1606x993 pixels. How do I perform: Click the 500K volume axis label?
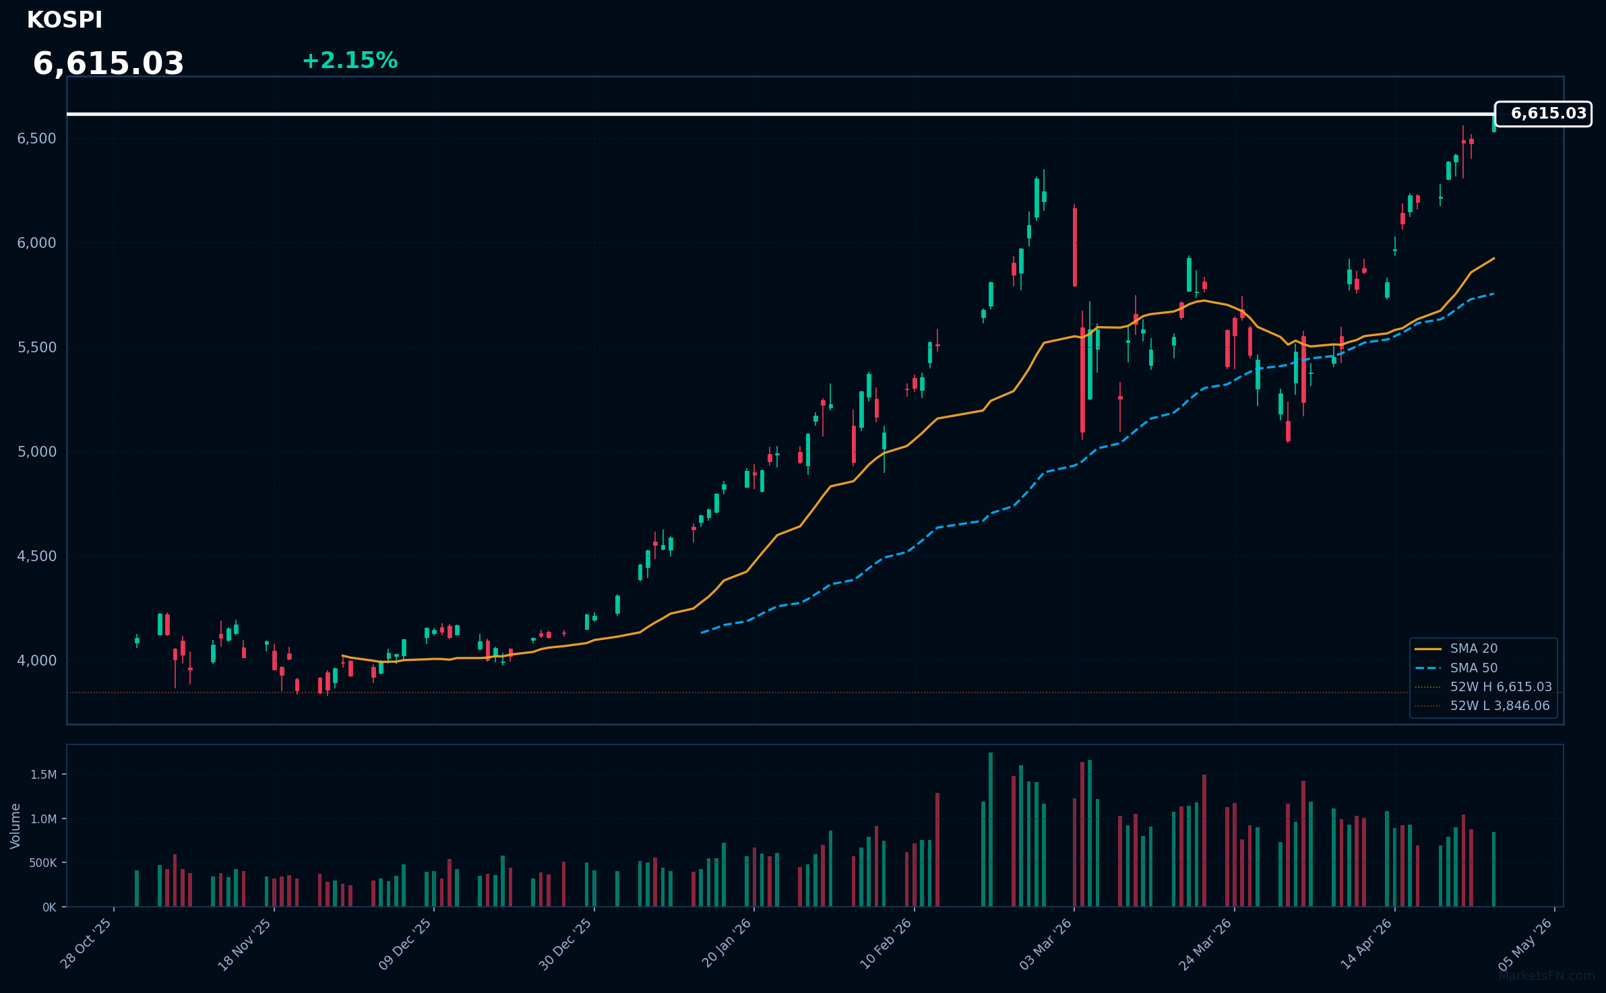[42, 863]
